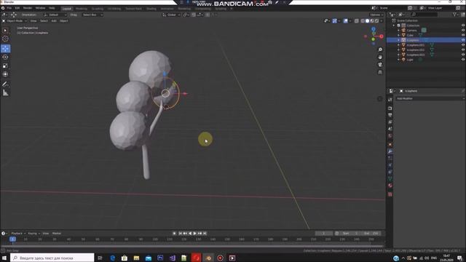Open the Modifiers wrench tab in Properties
Viewport: 466px width, 262px height.
click(x=390, y=151)
